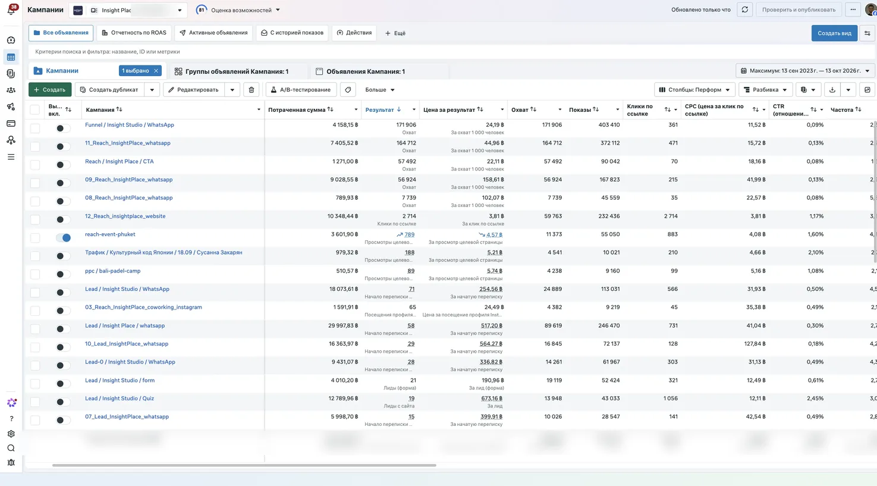Screen dimensions: 877x486
Task: Toggle the Funnel / Insight Studio / WhatsApp campaign
Action: pyautogui.click(x=63, y=128)
